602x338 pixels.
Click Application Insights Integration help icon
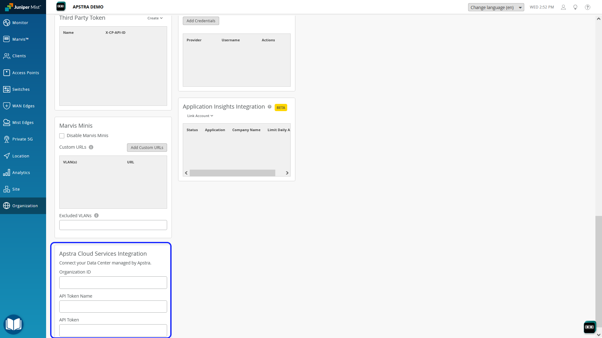[269, 107]
